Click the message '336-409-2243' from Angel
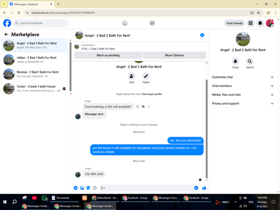The image size is (280, 210). click(94, 174)
